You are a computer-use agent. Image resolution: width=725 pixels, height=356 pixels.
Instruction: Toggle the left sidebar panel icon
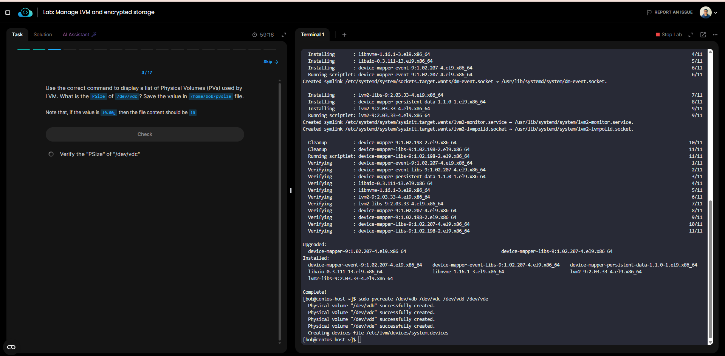click(x=8, y=12)
